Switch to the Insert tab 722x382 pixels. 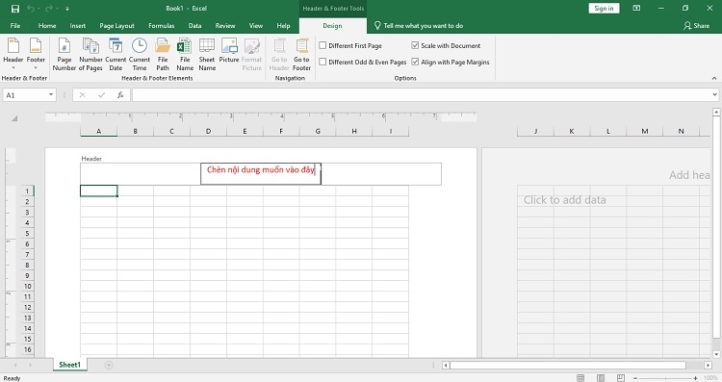coord(77,26)
